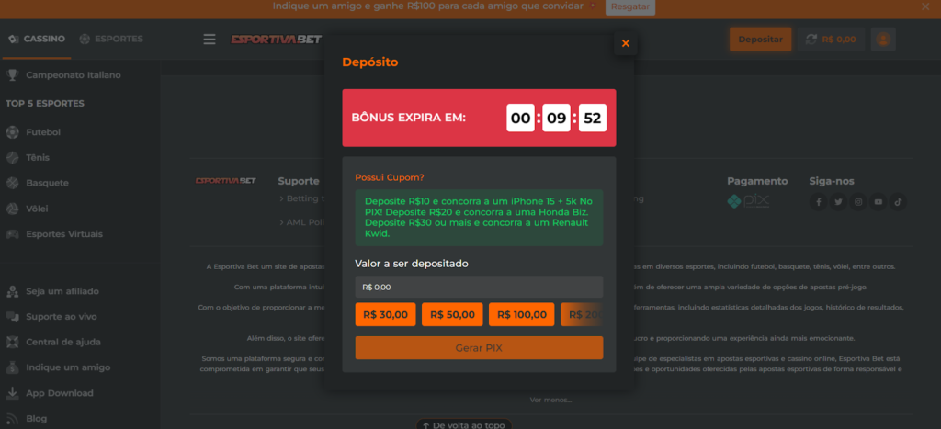Screen dimensions: 941x429
Task: Click the PIX payment logo
Action: 748,201
